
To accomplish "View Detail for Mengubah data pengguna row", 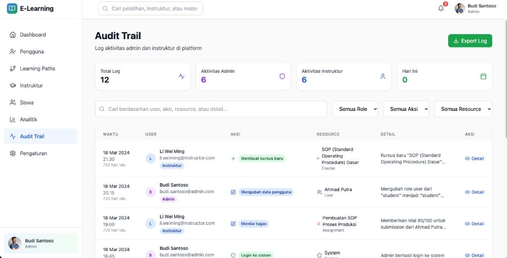I will pos(474,192).
